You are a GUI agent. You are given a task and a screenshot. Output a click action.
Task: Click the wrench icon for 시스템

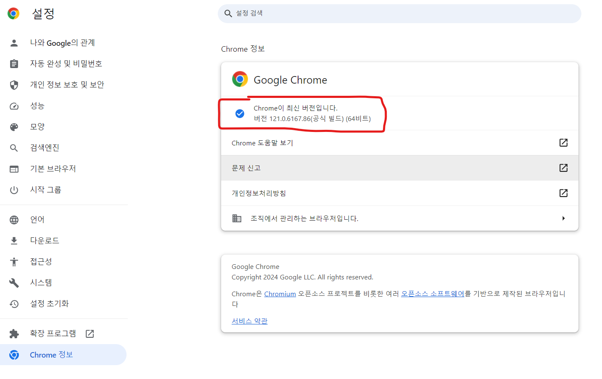[14, 283]
